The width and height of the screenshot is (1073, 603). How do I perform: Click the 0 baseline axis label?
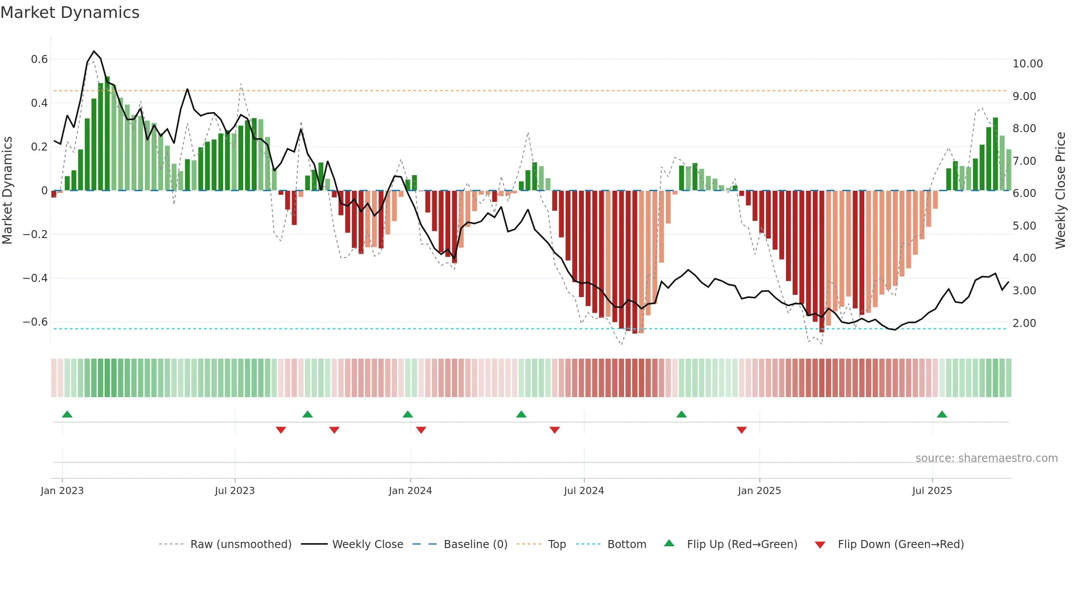tap(44, 190)
